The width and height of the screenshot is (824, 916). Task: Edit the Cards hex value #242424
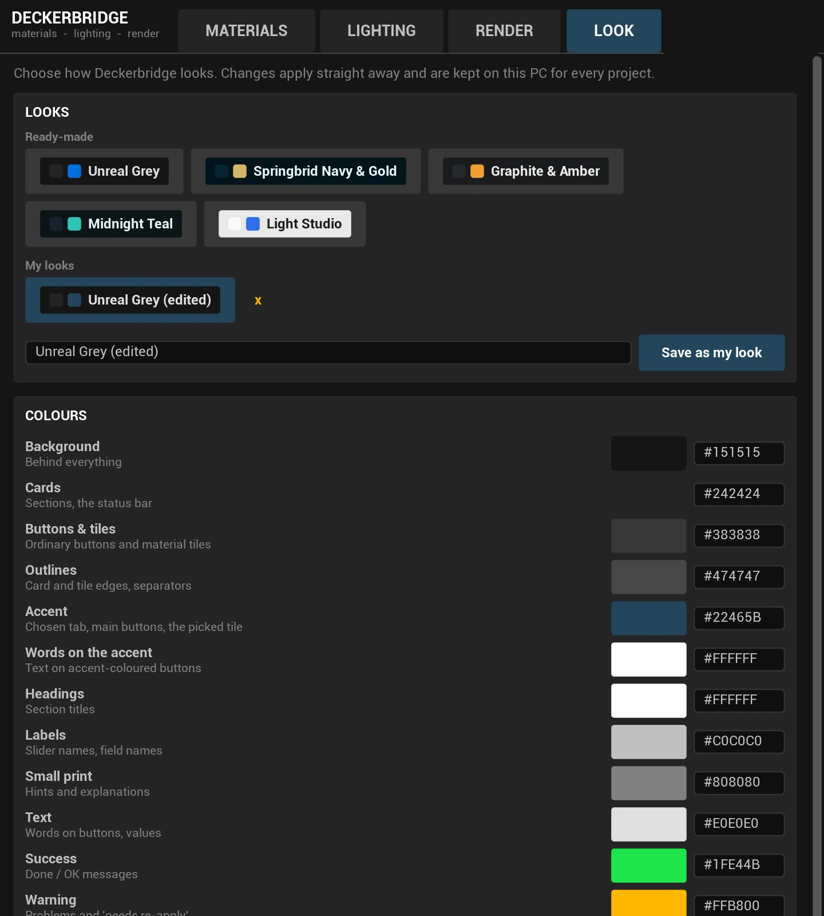[x=739, y=494]
